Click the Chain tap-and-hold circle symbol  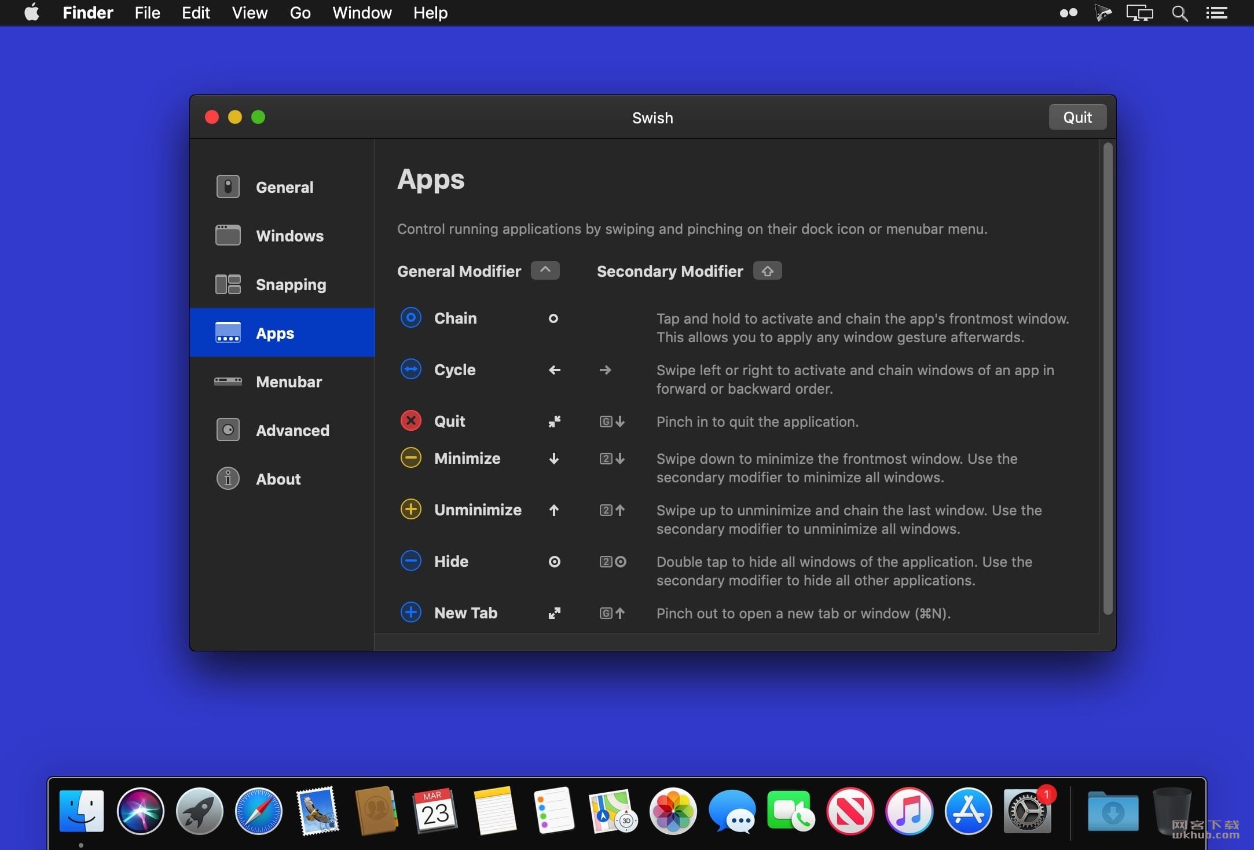tap(553, 318)
